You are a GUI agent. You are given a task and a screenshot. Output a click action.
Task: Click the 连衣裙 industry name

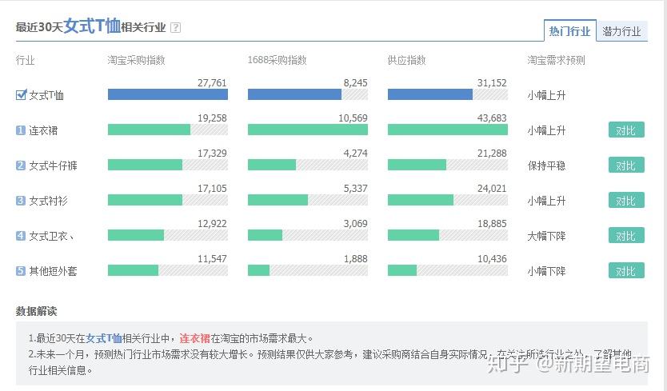pos(43,130)
